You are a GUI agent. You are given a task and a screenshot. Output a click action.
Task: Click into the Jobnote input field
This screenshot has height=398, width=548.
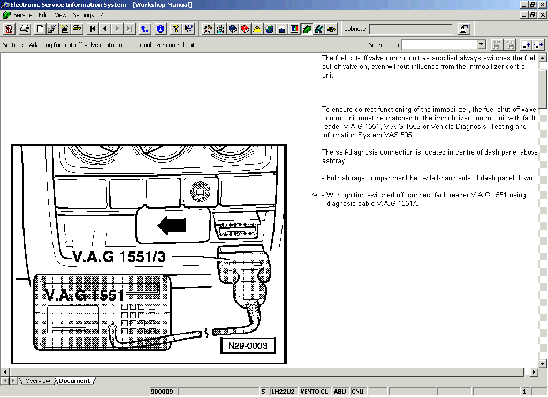tap(410, 29)
